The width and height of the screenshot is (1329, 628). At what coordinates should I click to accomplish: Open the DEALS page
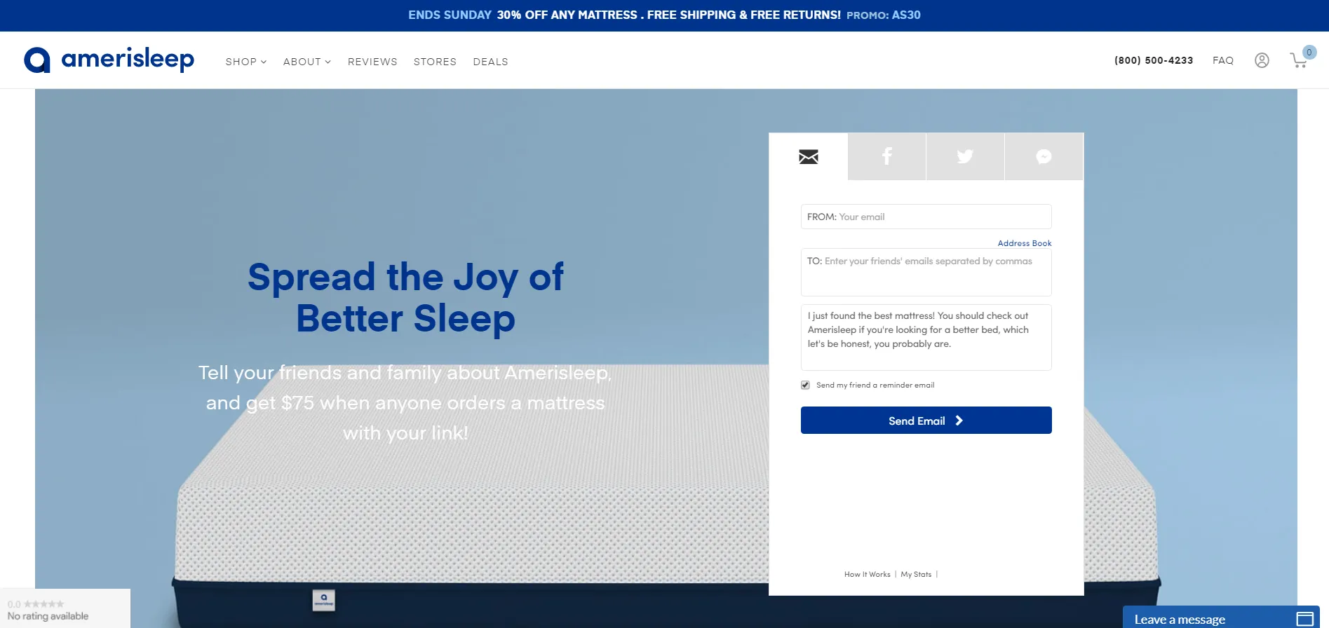click(x=490, y=62)
